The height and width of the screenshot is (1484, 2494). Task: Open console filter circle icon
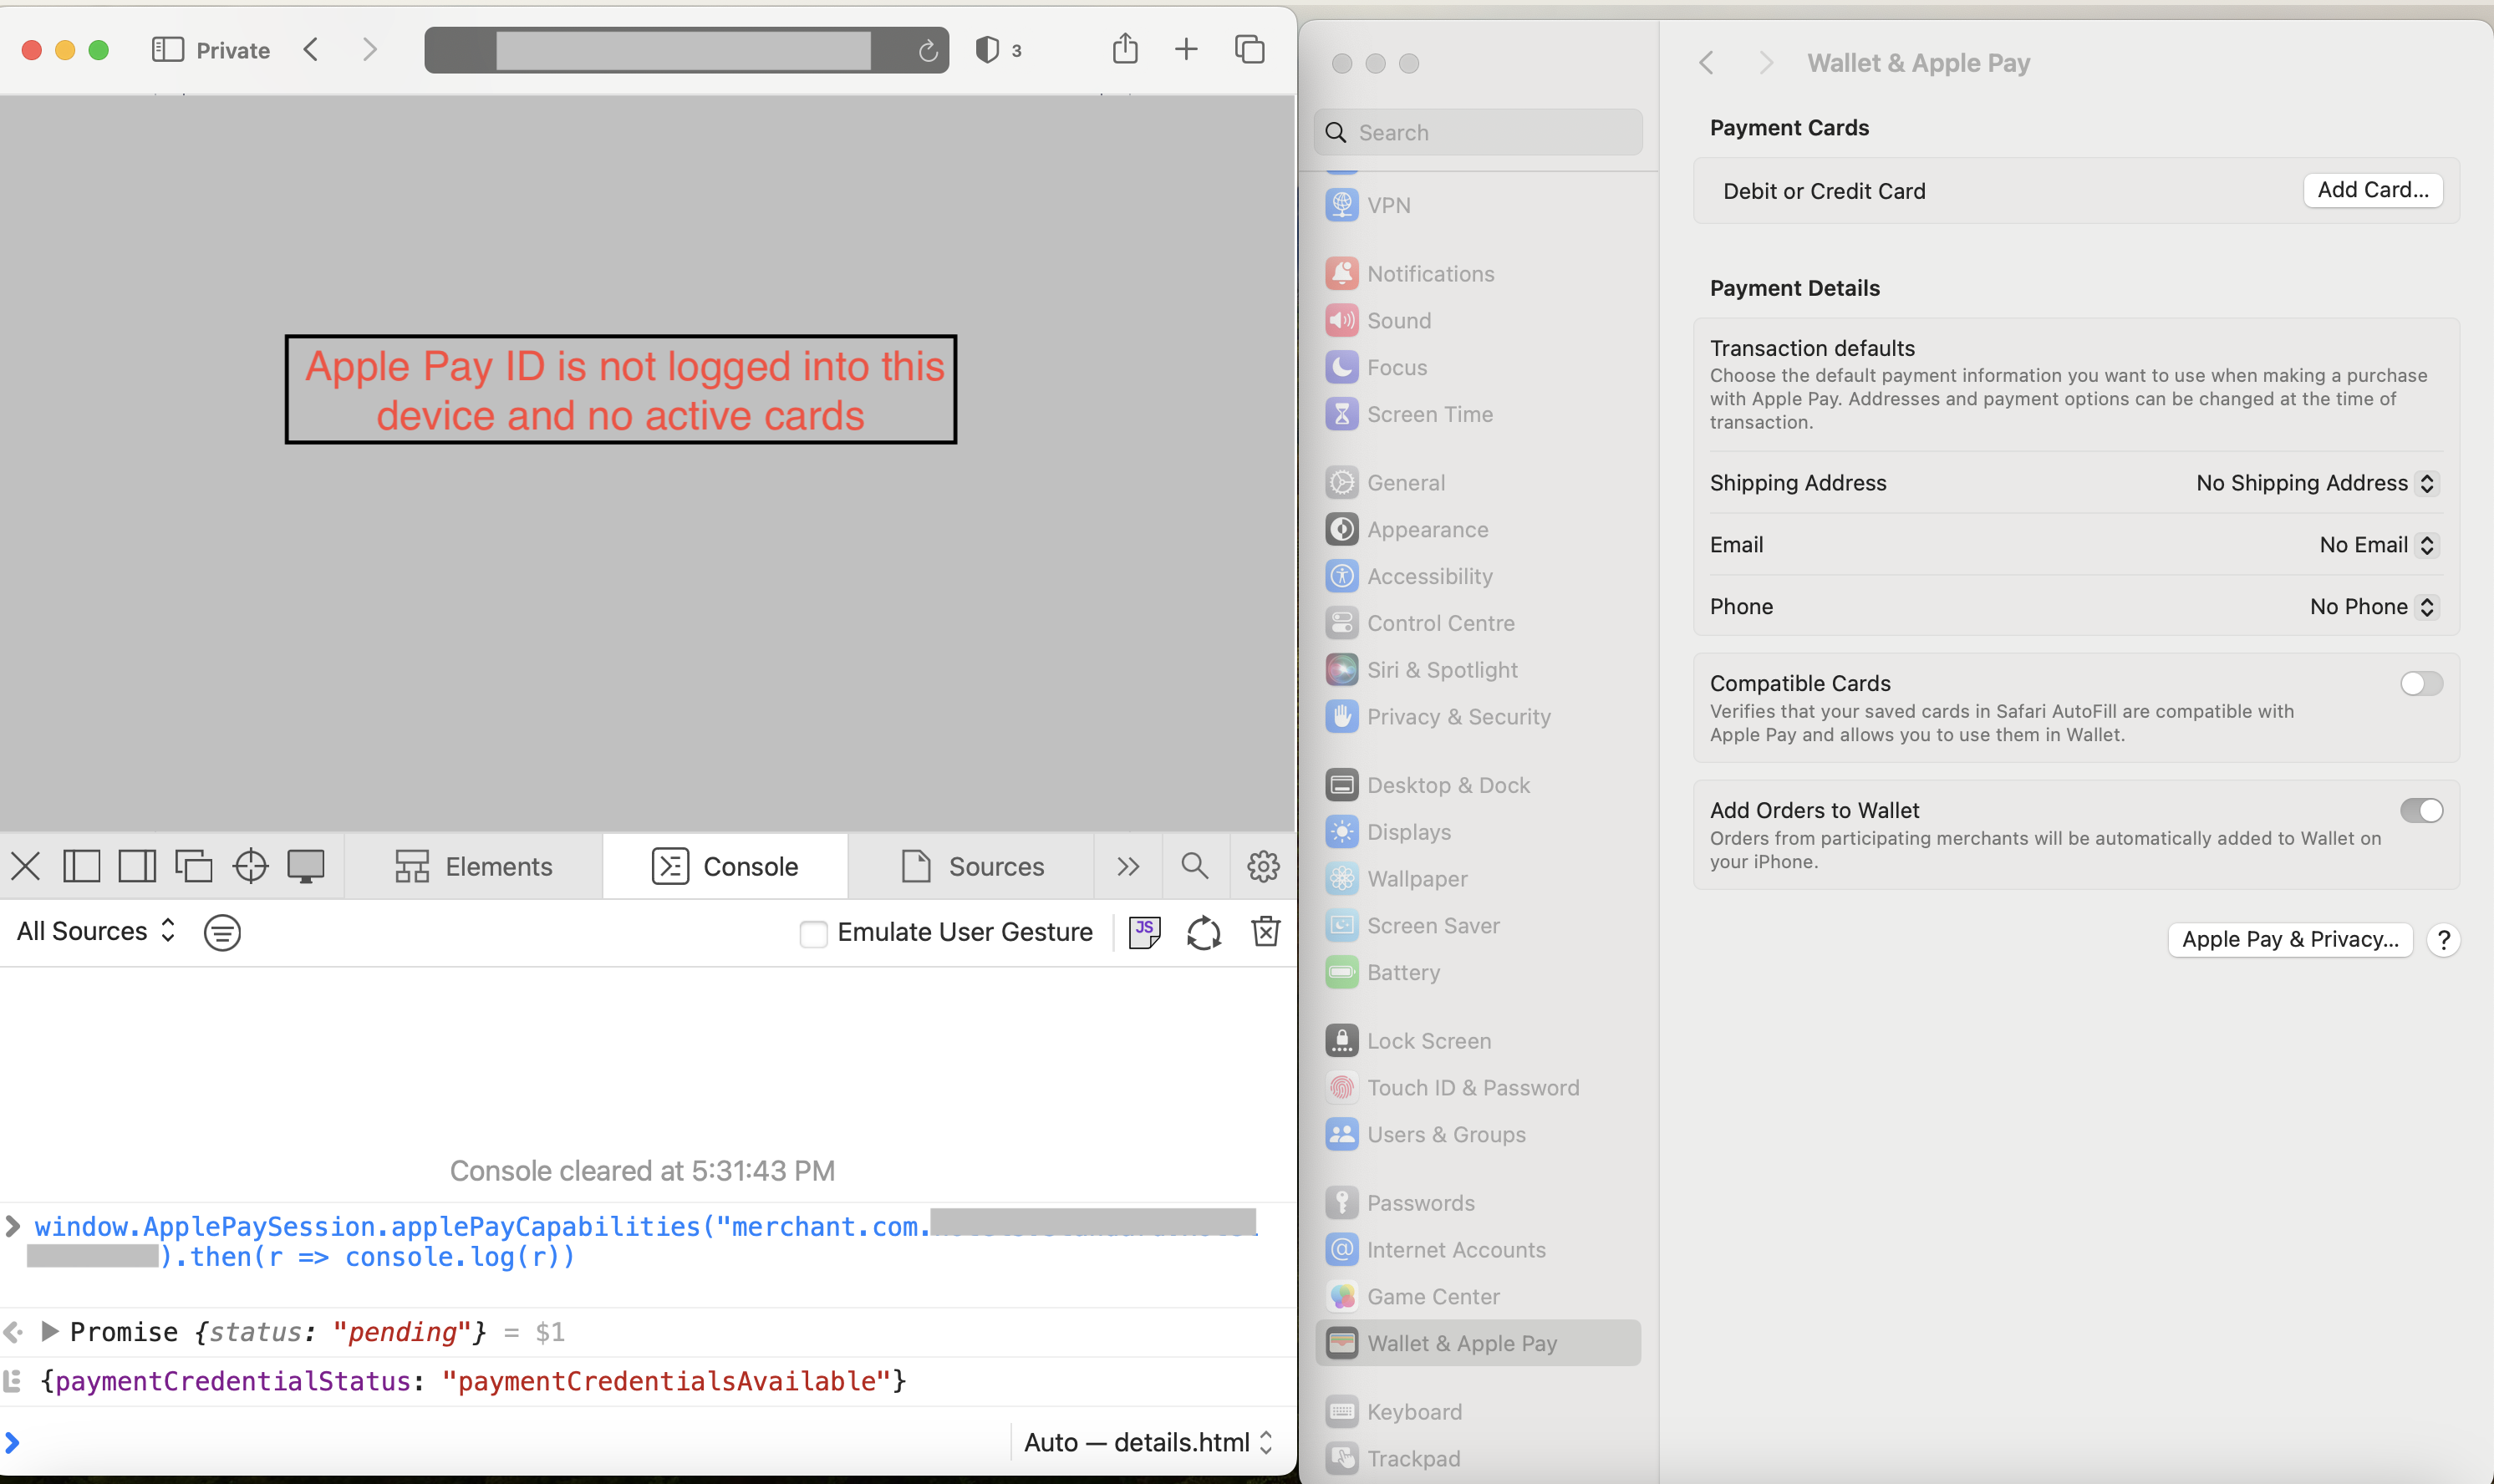pos(222,933)
